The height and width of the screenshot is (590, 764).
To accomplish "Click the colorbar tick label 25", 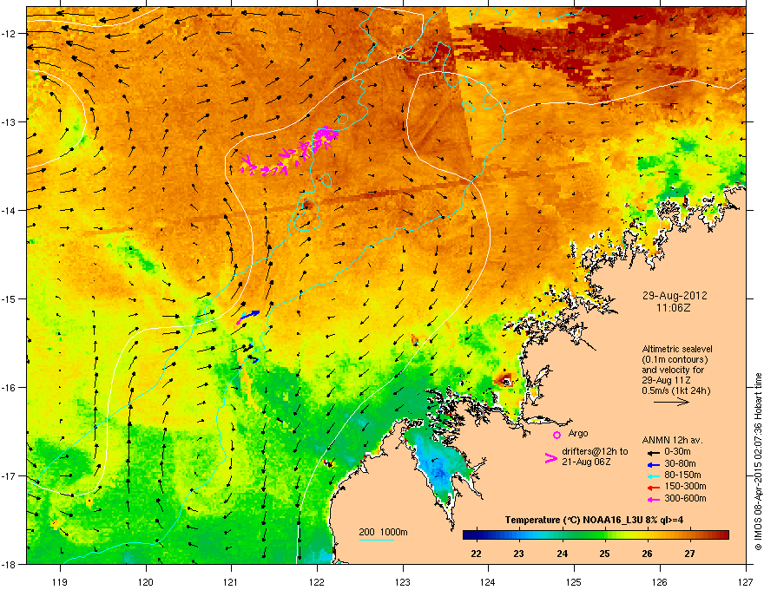I will (604, 554).
